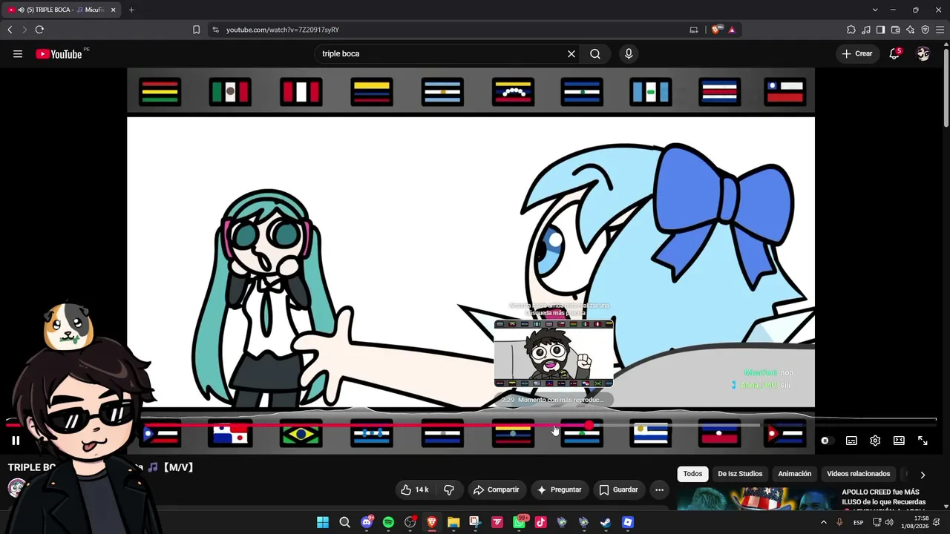Go back to the previous page
950x534 pixels.
[10, 30]
